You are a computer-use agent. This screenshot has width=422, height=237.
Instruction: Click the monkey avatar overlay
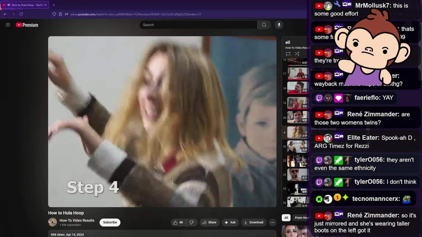372,48
